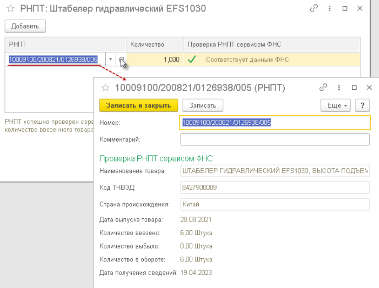This screenshot has width=379, height=288.
Task: Click into the Комментарий field
Action: tap(275, 139)
